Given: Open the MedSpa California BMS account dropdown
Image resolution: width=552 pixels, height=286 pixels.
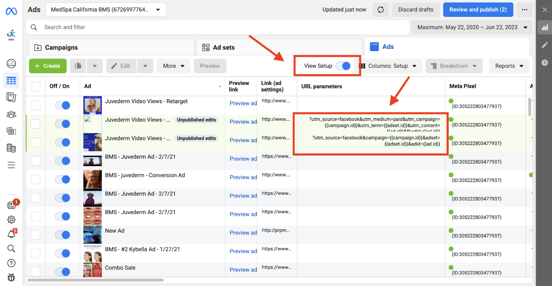Looking at the screenshot, I should [106, 10].
